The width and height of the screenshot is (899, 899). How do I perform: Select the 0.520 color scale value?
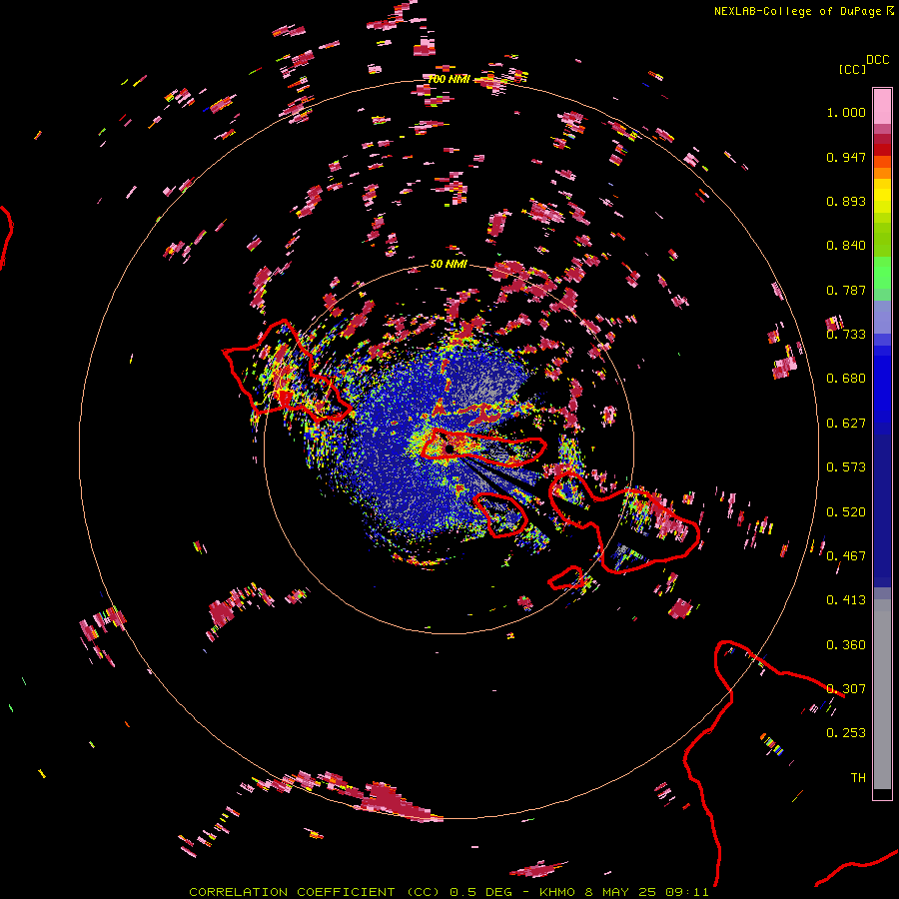846,512
